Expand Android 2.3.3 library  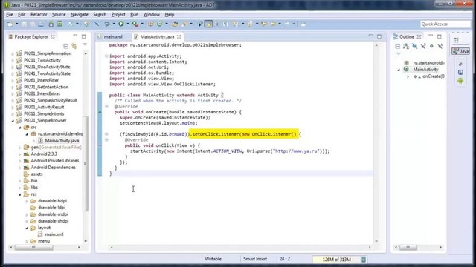click(x=20, y=154)
